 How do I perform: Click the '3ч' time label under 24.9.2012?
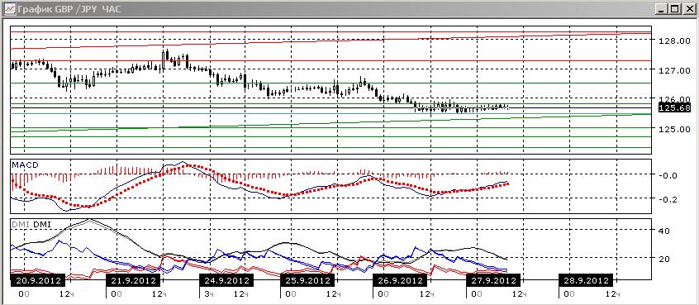pyautogui.click(x=209, y=294)
